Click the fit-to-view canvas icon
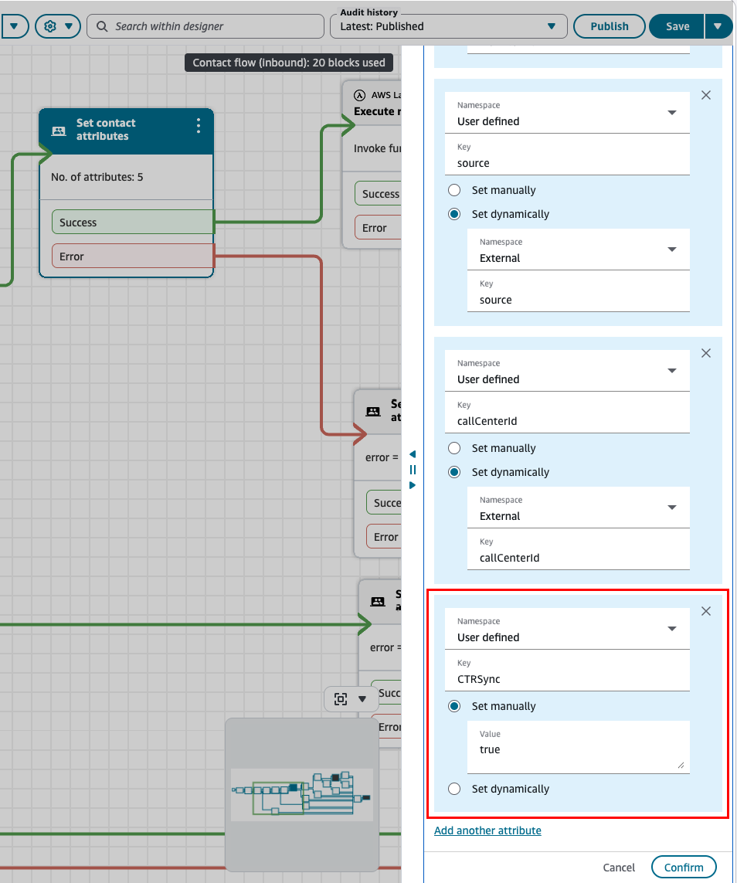The height and width of the screenshot is (883, 737). point(341,699)
